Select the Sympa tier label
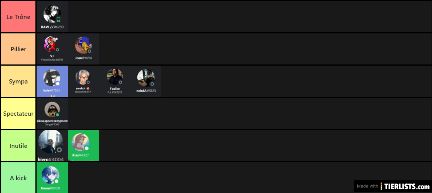This screenshot has height=193, width=432. [x=18, y=81]
